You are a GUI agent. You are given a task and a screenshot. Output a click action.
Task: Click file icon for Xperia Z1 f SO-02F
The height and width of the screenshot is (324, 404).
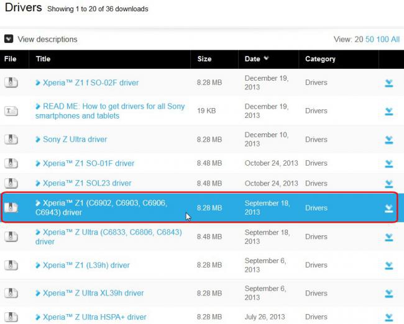click(11, 83)
